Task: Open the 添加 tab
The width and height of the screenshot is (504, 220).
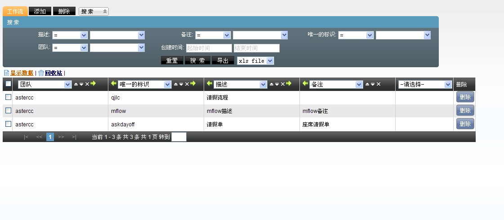Action: click(x=40, y=11)
